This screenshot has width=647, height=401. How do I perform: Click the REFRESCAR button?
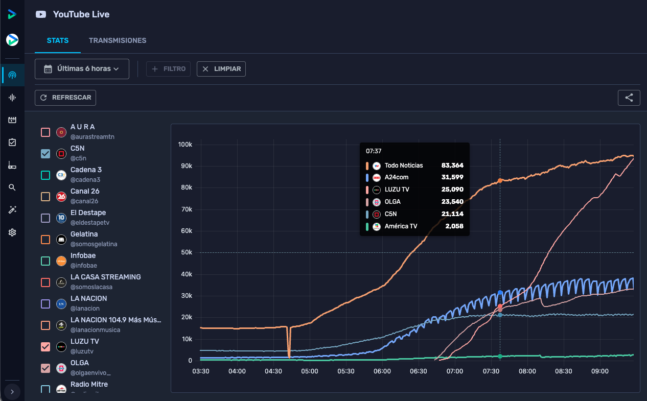pyautogui.click(x=65, y=98)
